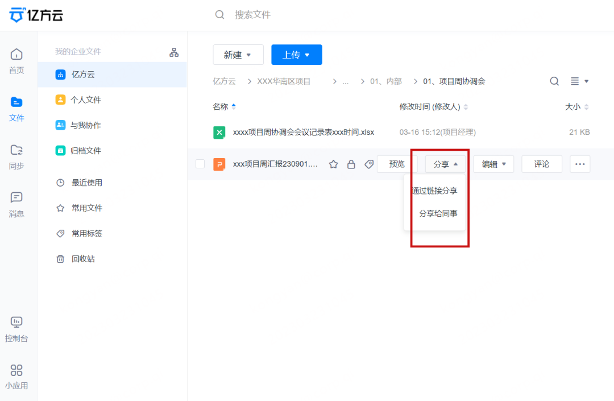This screenshot has height=401, width=614.
Task: Focus the 搜索文件 search field
Action: 252,15
